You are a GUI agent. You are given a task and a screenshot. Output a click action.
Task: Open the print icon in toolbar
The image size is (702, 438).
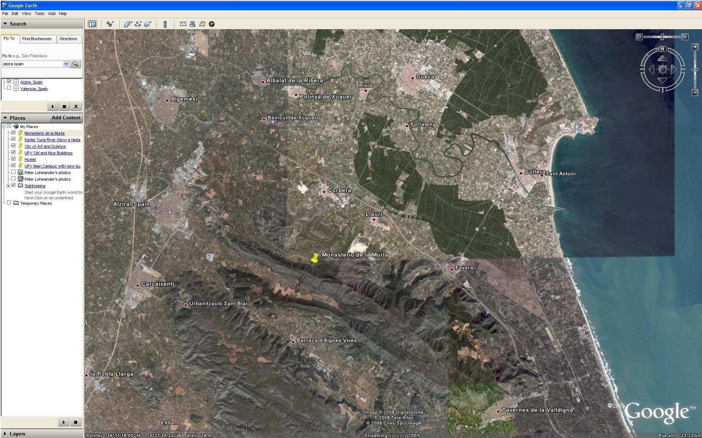(192, 24)
